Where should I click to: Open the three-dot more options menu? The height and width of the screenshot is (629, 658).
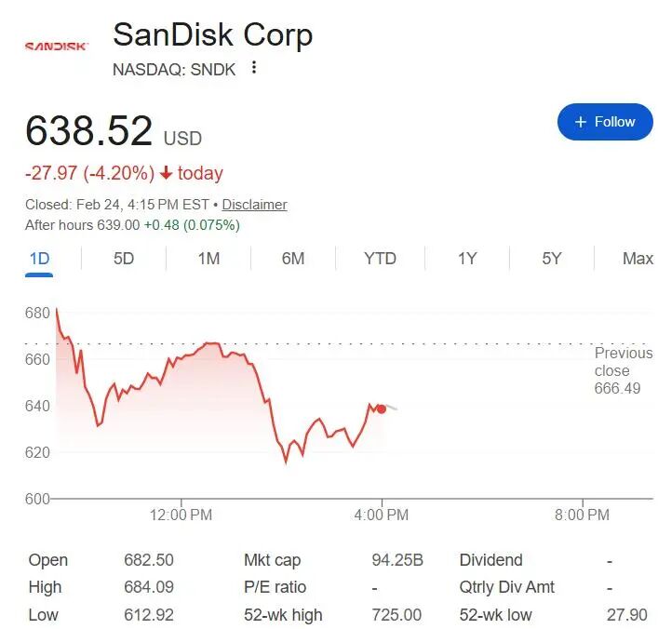253,68
